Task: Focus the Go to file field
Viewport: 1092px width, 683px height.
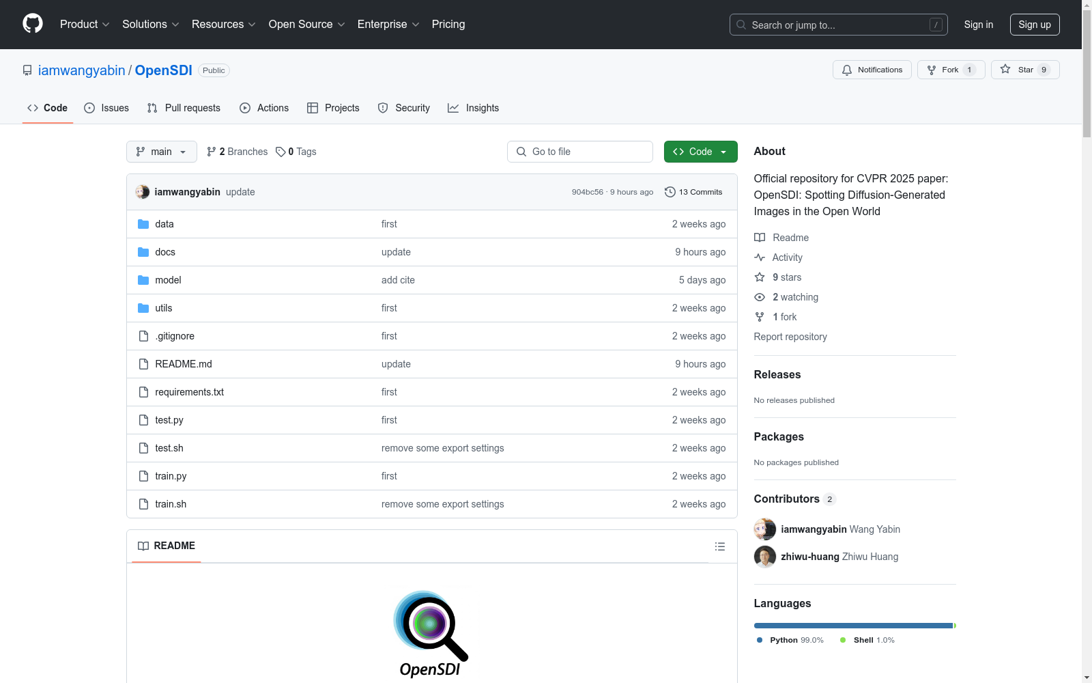Action: pos(580,152)
